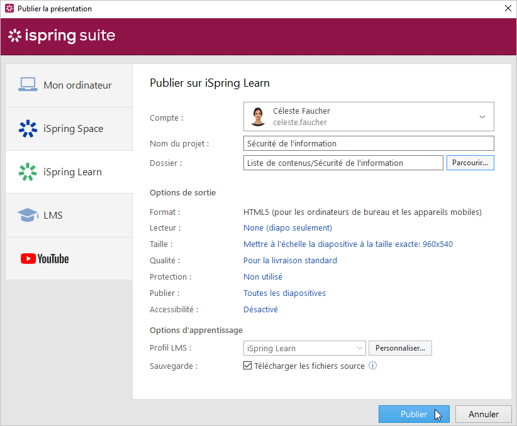The image size is (517, 426).
Task: Click the Parcourir... browse button
Action: [x=470, y=163]
